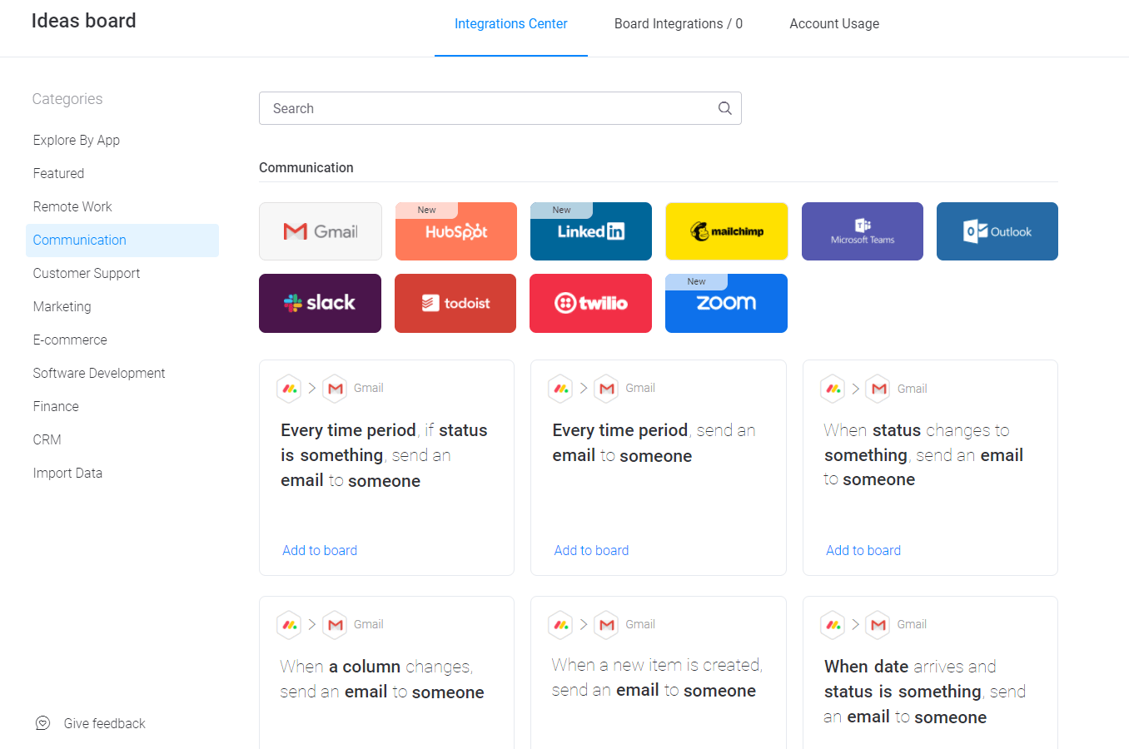Image resolution: width=1129 pixels, height=749 pixels.
Task: Open the Mailchimp app tile
Action: [726, 231]
